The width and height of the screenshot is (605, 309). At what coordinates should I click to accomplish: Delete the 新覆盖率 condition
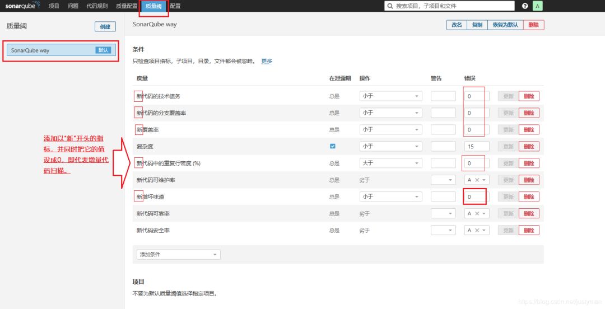tap(529, 130)
